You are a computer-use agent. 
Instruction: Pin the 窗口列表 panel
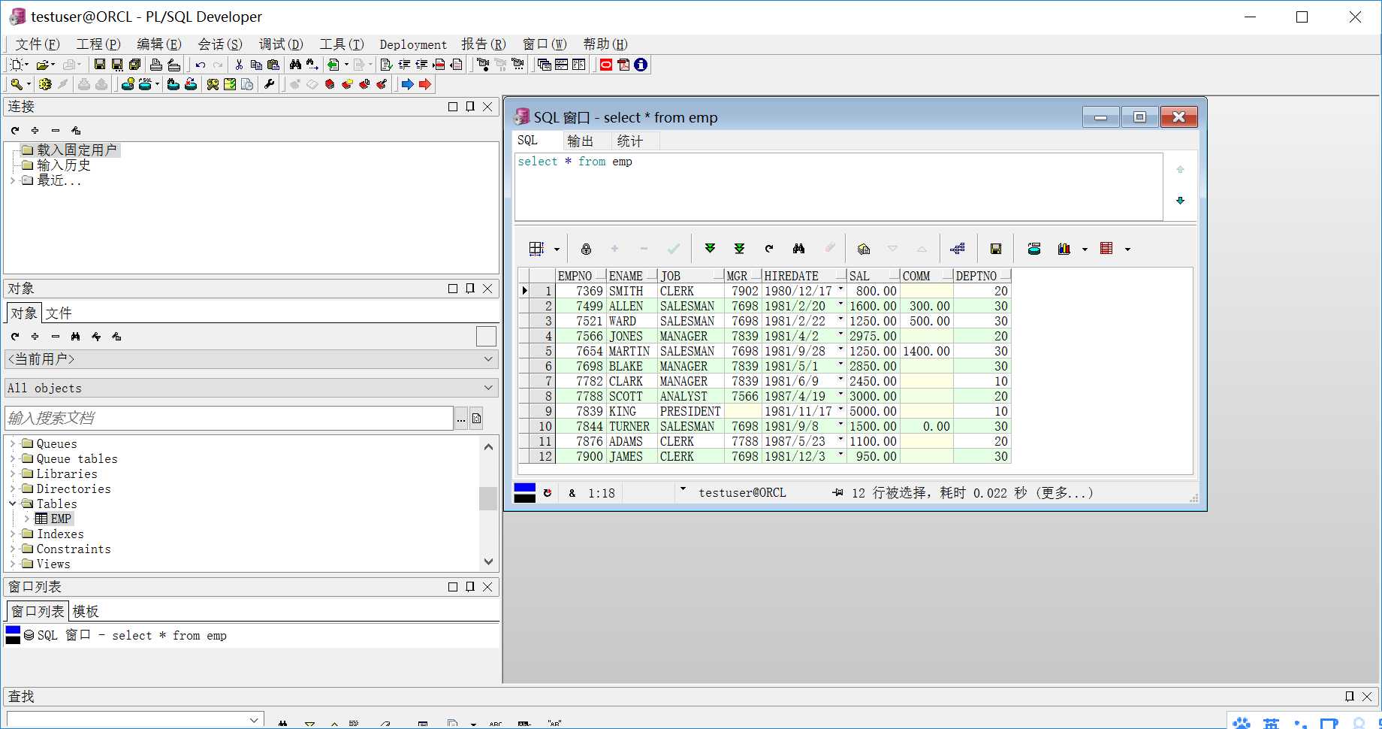point(470,587)
